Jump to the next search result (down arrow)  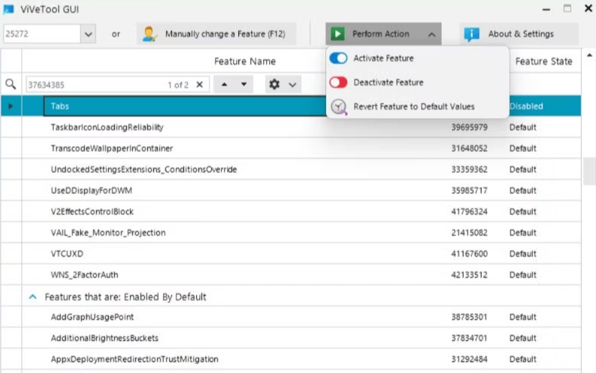coord(244,85)
